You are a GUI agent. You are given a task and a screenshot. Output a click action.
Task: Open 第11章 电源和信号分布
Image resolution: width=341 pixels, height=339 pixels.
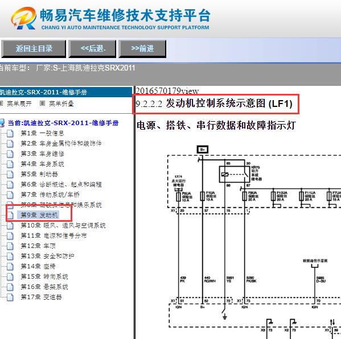click(54, 235)
